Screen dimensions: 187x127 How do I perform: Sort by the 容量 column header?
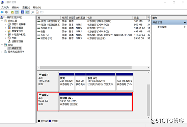pos(139,18)
